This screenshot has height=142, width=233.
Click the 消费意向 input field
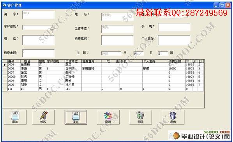[x=117, y=40]
